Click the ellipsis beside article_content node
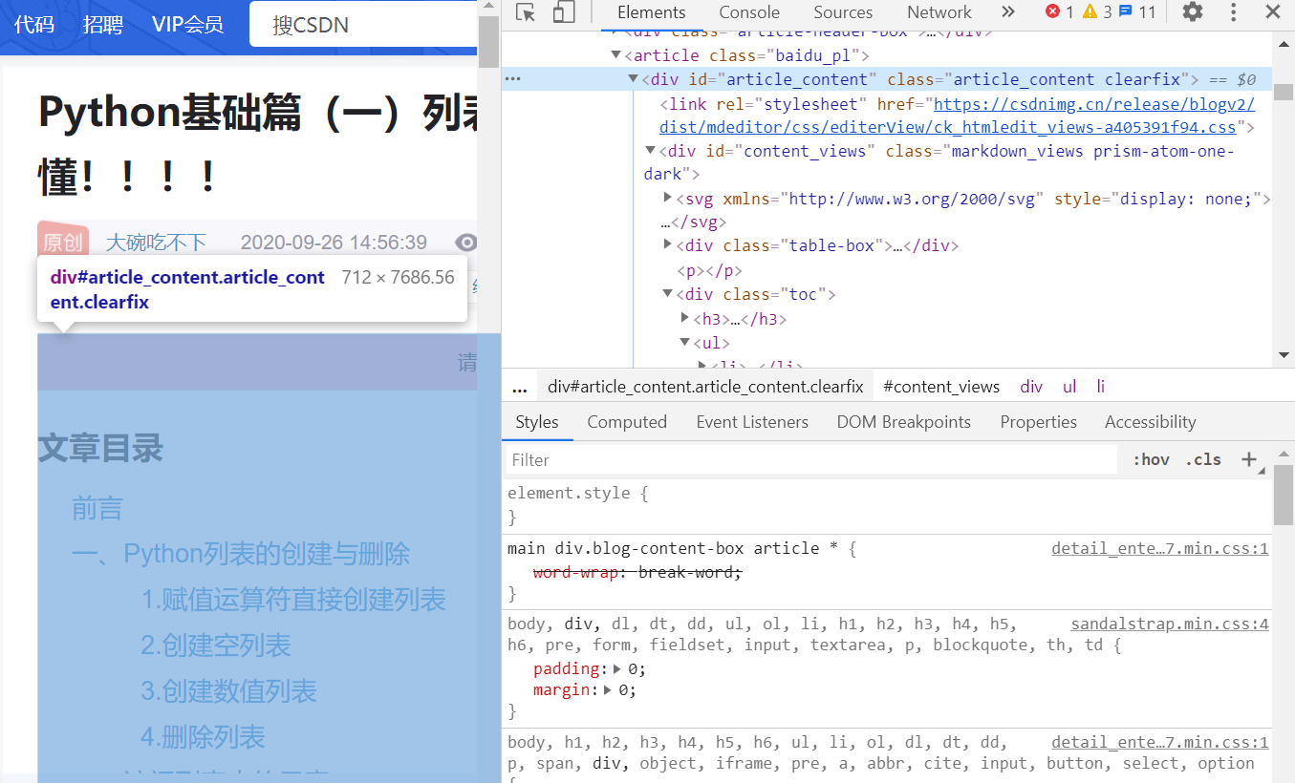This screenshot has width=1295, height=783. (x=513, y=79)
